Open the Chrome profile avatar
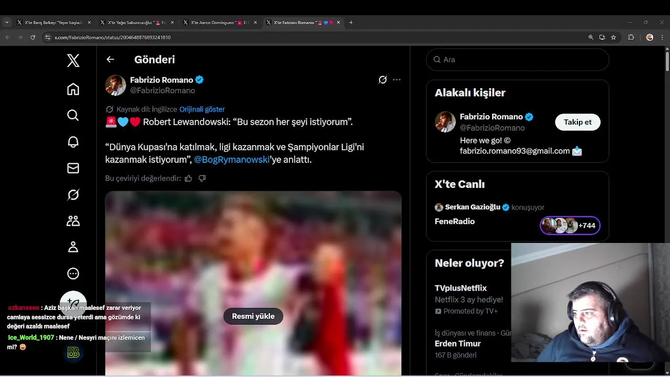 650,37
